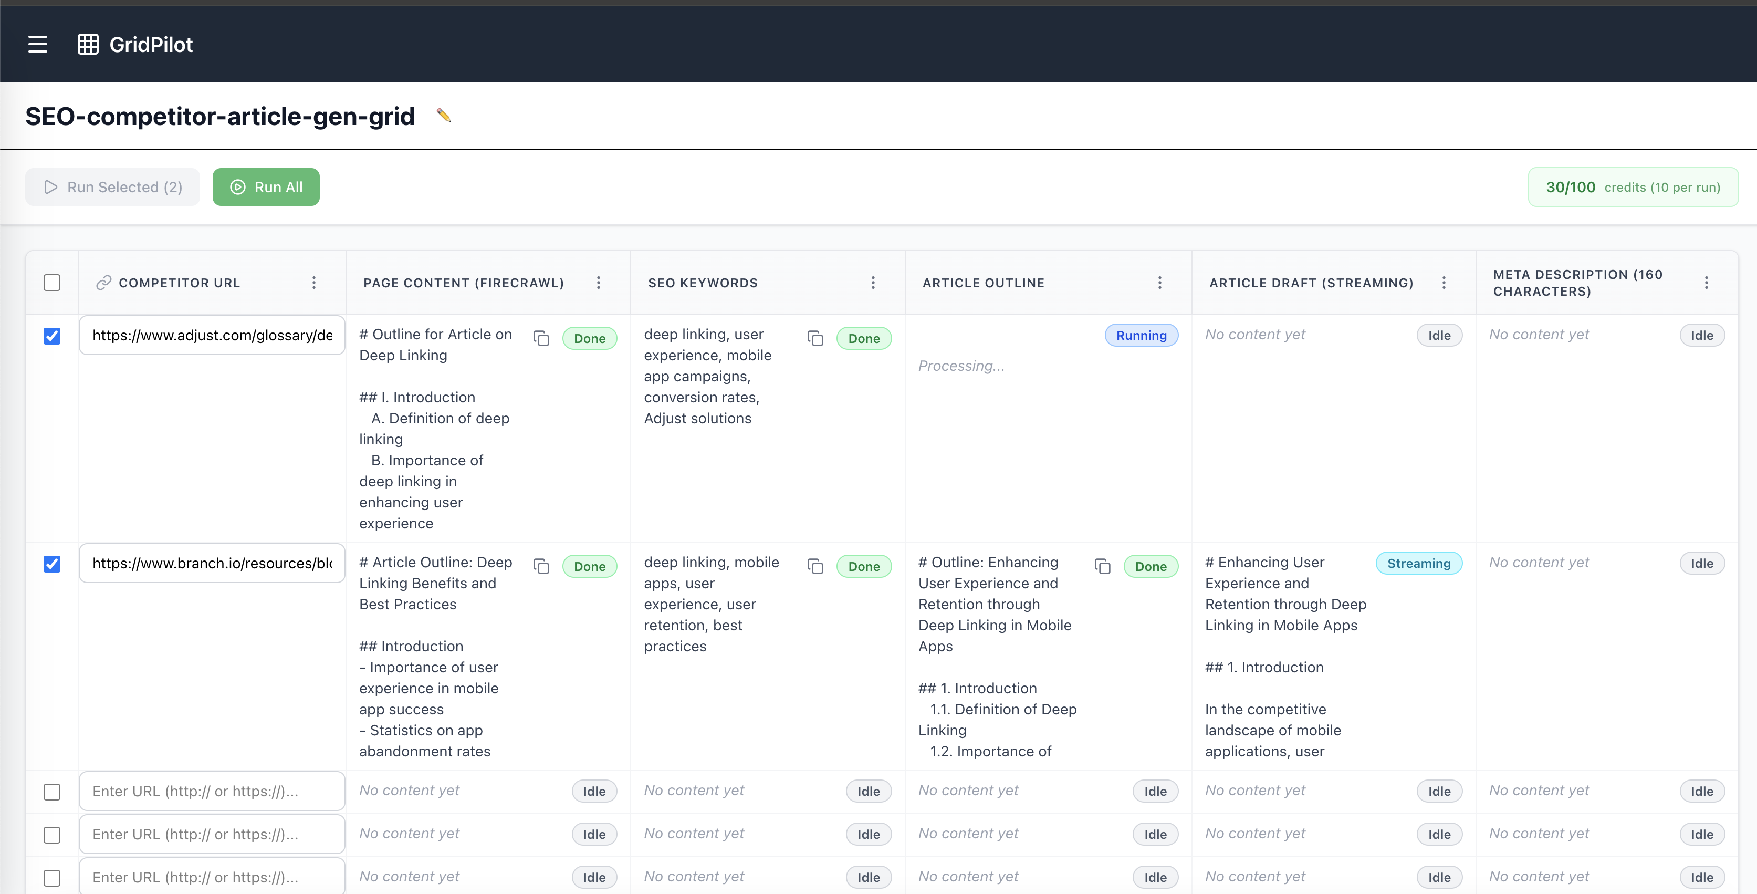
Task: Copy the branch.io row SEO Keywords cell
Action: pos(815,566)
